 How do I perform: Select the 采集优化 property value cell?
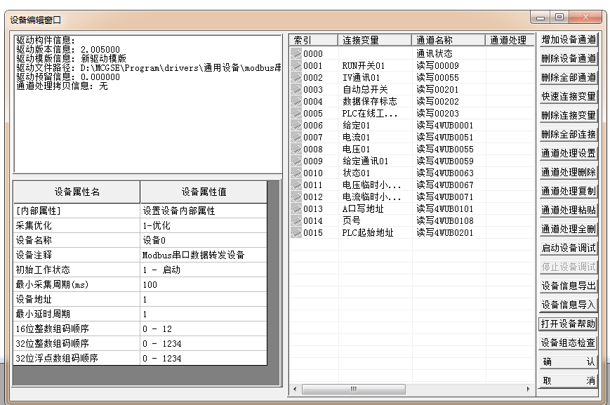[203, 226]
